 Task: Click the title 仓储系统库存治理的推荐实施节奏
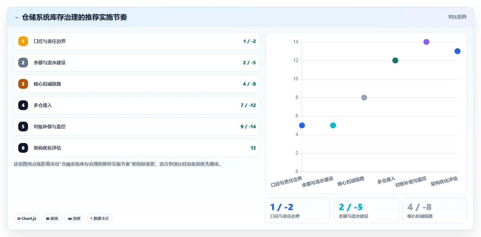pos(75,17)
